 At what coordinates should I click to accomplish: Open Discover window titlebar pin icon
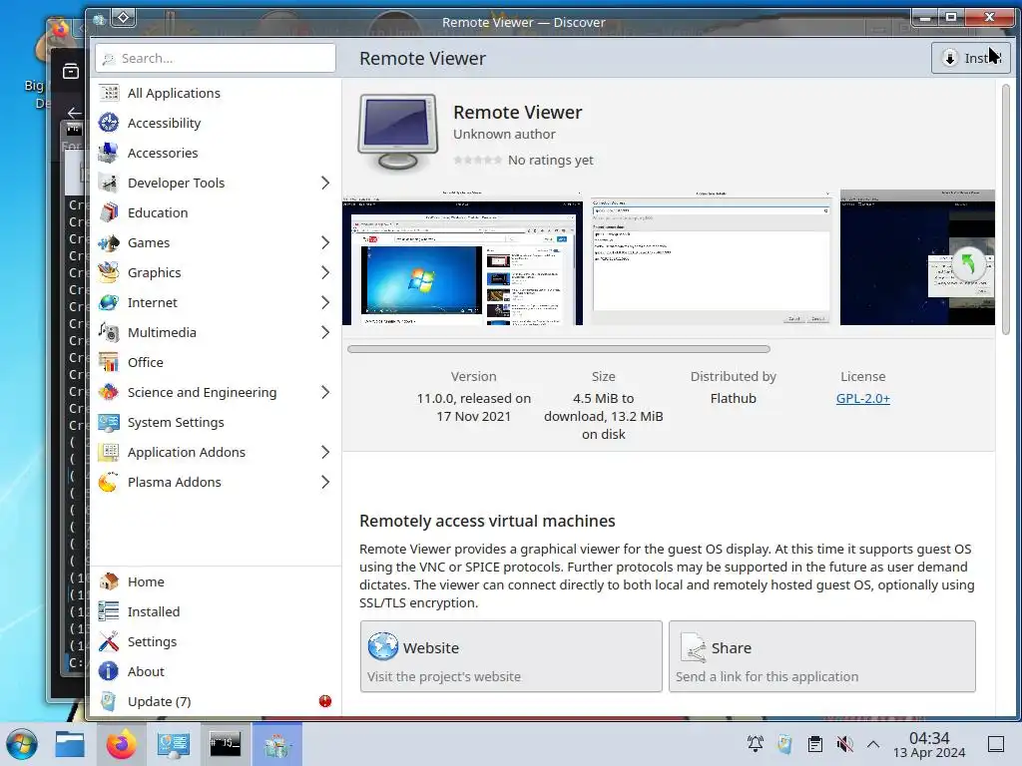click(124, 18)
